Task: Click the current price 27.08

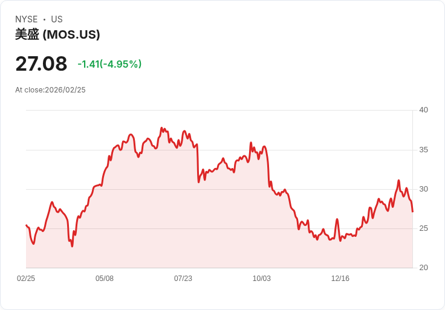Action: click(x=42, y=63)
